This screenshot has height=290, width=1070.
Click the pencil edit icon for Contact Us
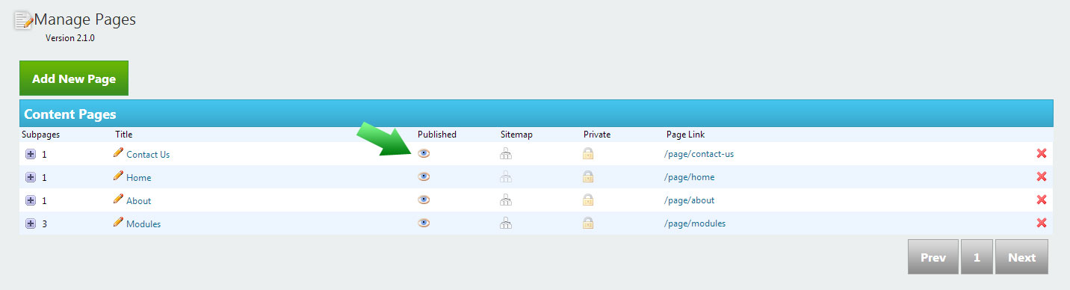click(118, 152)
